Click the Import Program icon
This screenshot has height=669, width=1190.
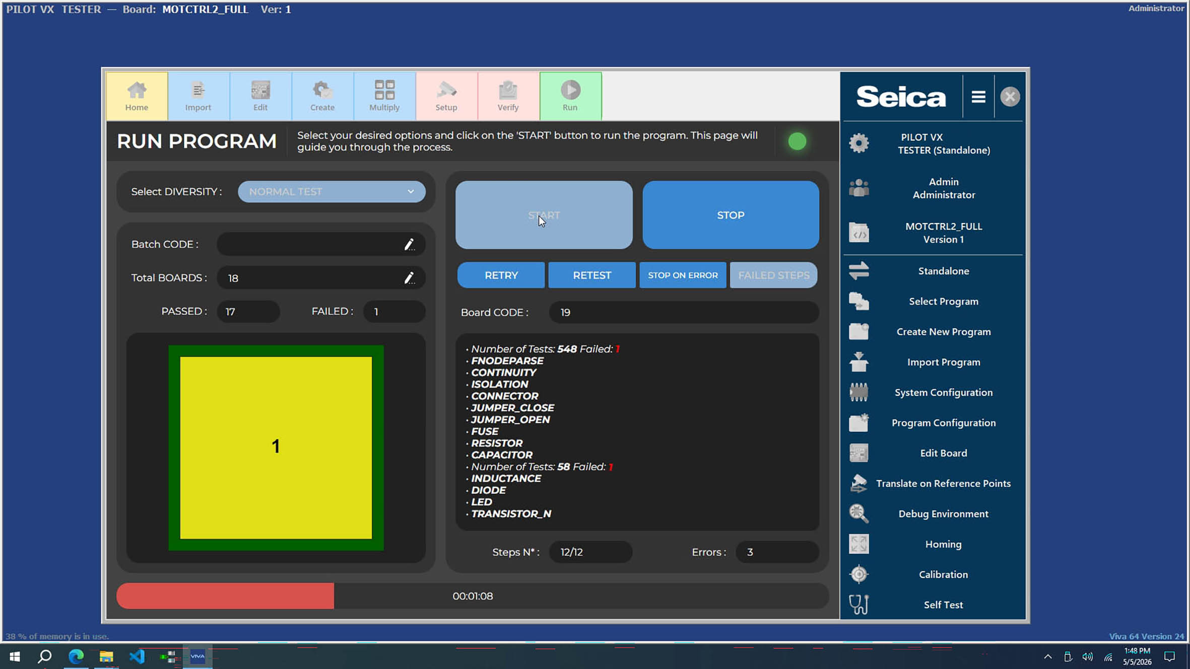tap(858, 362)
